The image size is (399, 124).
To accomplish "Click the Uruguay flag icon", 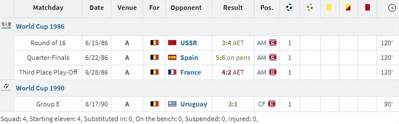I will [x=172, y=104].
